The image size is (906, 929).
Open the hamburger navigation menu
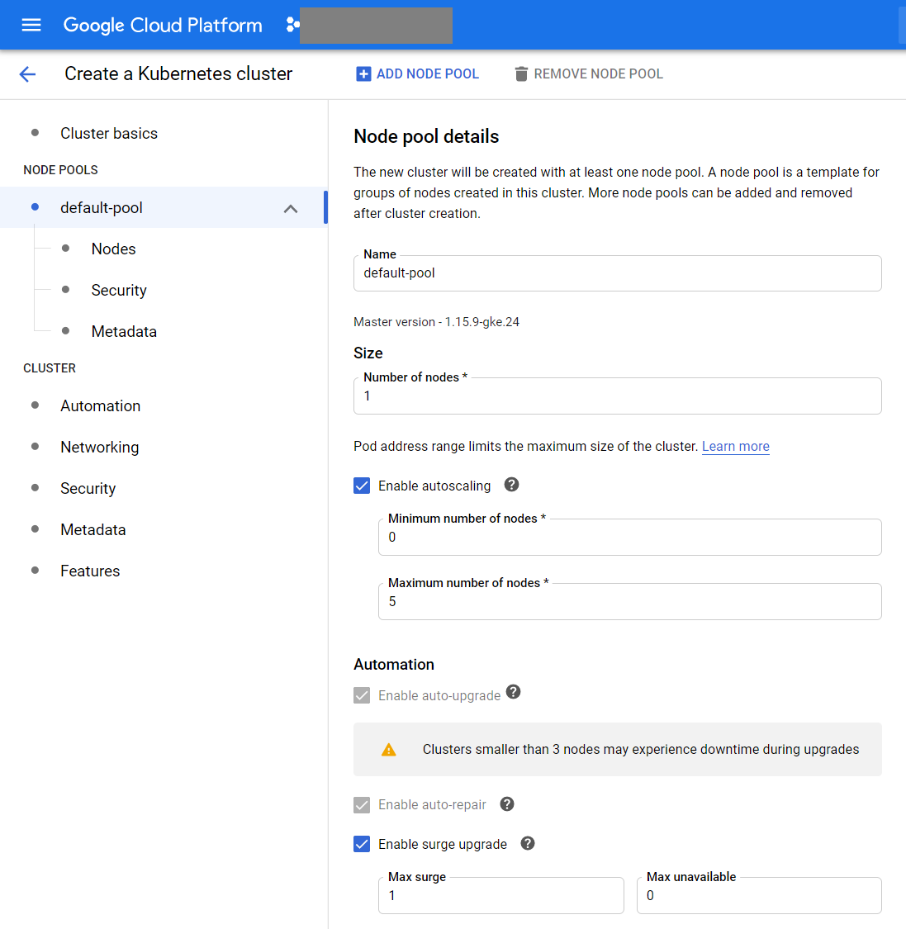(x=31, y=25)
